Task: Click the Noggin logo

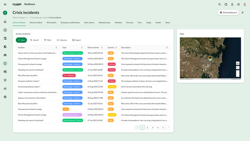Action: [17, 4]
